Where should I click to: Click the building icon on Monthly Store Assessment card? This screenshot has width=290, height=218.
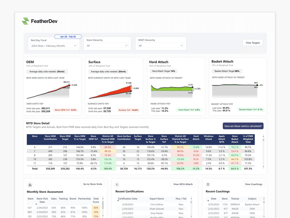click(x=30, y=184)
